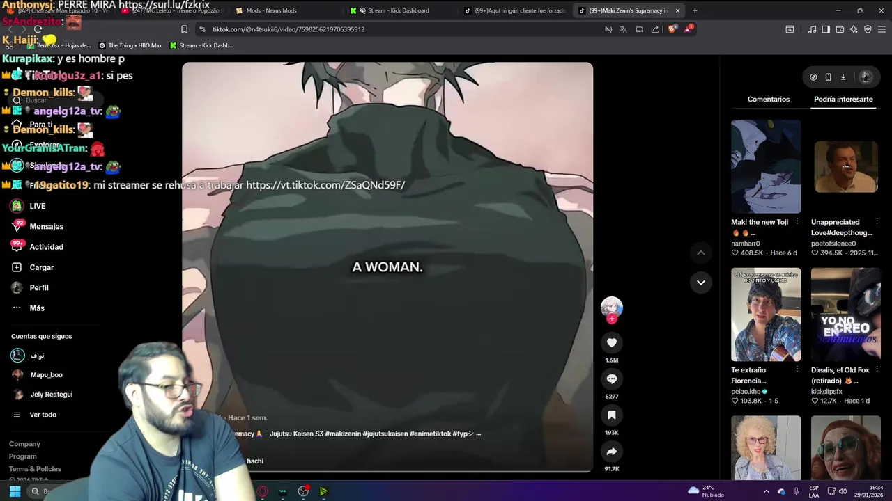Open Te extraño Florencia video thumbnail

click(x=766, y=315)
